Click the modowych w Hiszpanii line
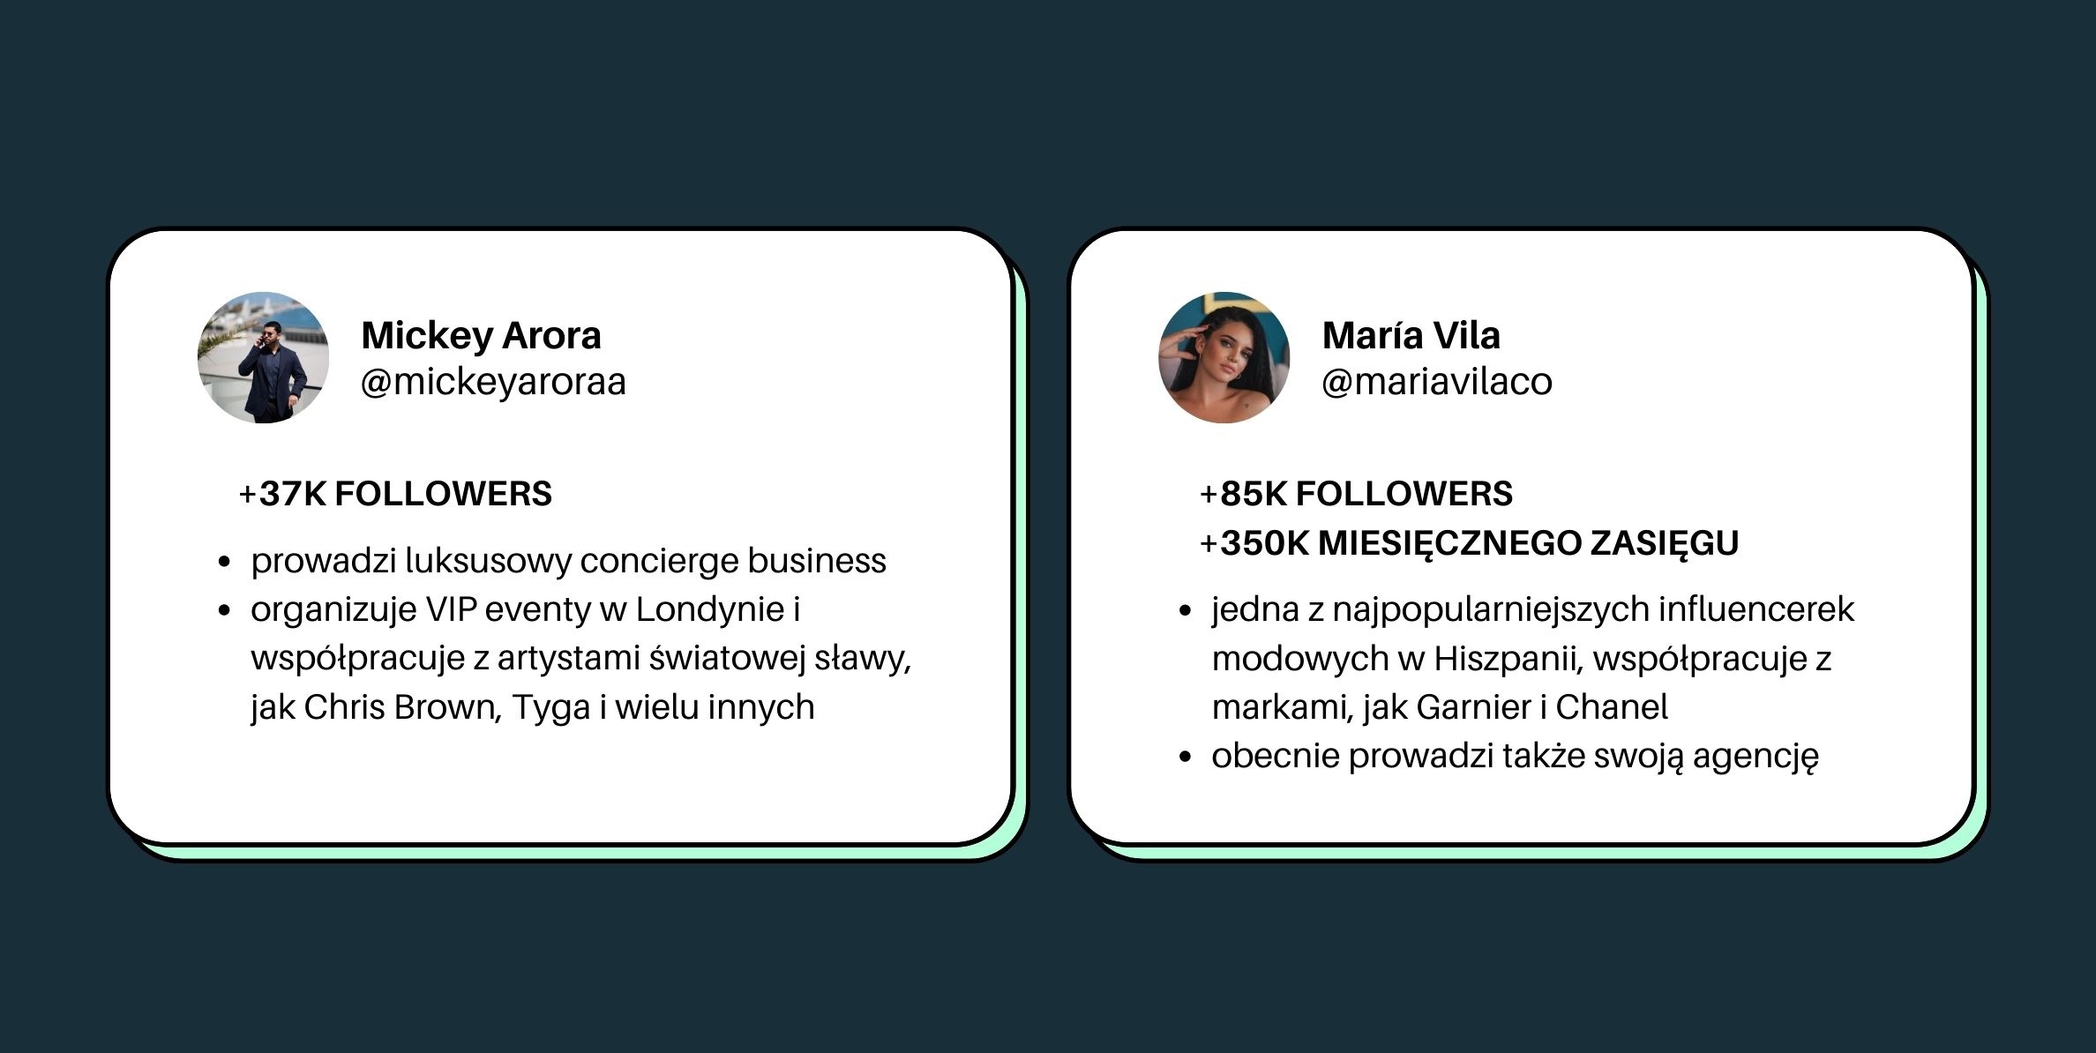2096x1053 pixels. [1522, 659]
